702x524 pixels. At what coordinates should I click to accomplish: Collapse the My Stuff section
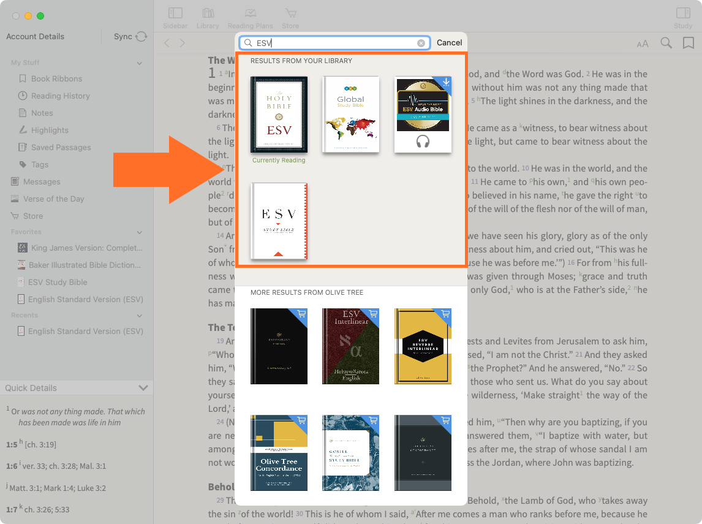(140, 63)
